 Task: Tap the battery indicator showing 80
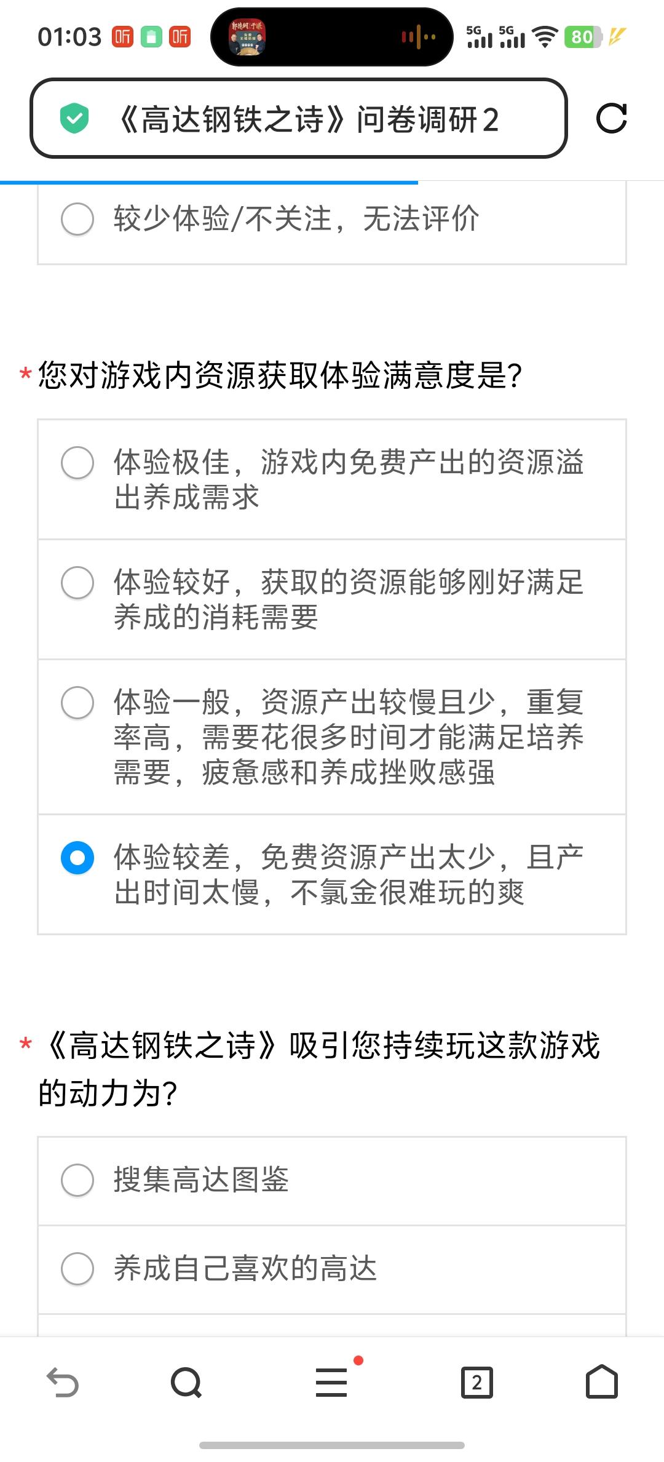(582, 37)
